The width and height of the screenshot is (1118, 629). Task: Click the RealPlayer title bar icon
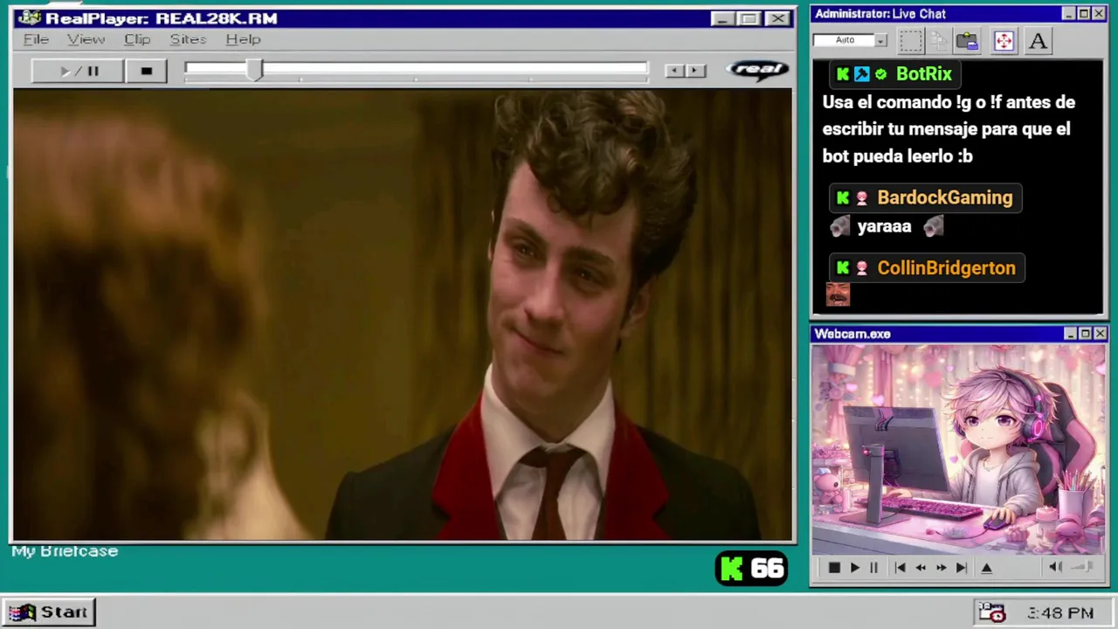coord(29,18)
